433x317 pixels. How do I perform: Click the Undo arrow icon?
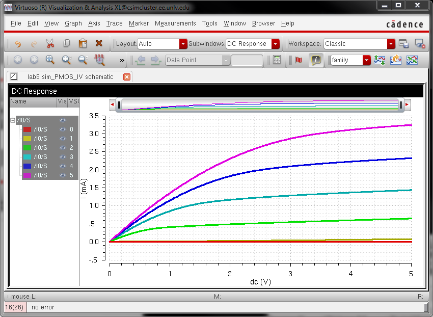click(x=18, y=44)
